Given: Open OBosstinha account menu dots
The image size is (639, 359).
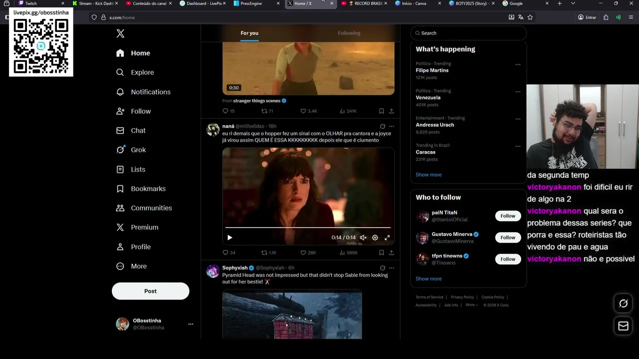Looking at the screenshot, I should point(190,324).
